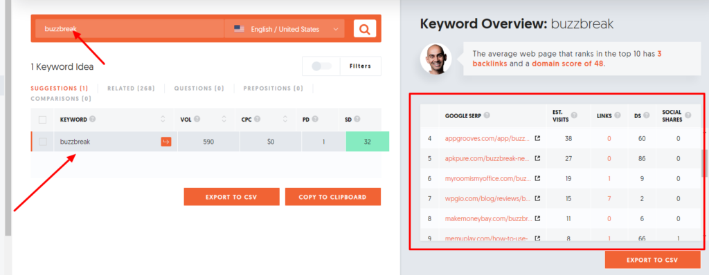Click the 590 volume cell
This screenshot has width=709, height=275.
(x=208, y=142)
